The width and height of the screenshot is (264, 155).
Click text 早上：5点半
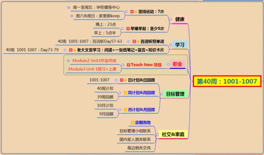click(x=105, y=33)
